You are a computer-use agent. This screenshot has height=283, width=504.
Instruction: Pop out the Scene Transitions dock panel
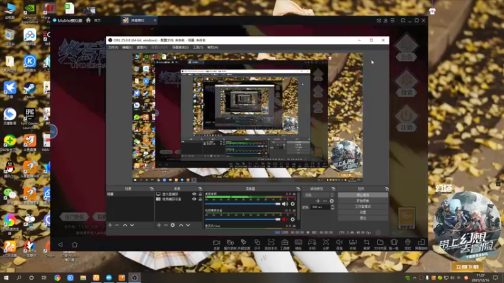click(333, 189)
